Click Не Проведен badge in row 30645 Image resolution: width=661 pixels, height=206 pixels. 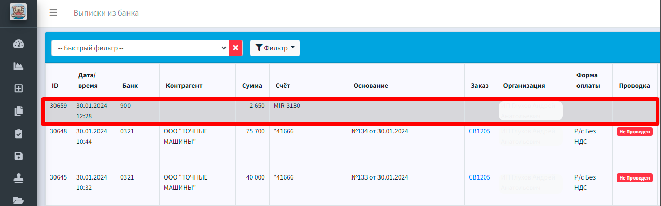(x=635, y=178)
